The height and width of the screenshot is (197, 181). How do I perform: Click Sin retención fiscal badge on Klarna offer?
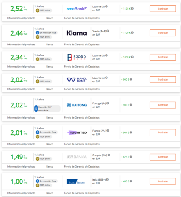[47, 33]
